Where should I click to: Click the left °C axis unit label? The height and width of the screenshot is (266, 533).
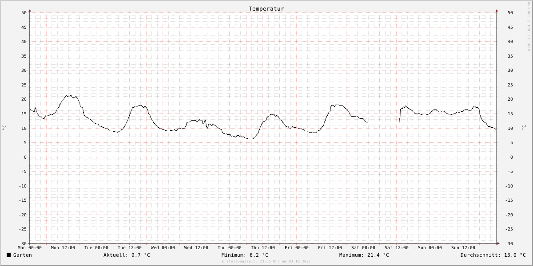[5, 128]
